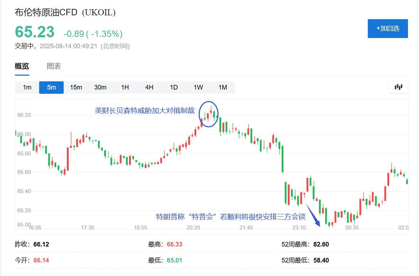Image resolution: width=419 pixels, height=276 pixels.
Task: Select the 1D daily view
Action: 174,87
